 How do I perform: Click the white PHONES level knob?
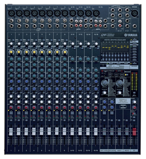[134, 102]
